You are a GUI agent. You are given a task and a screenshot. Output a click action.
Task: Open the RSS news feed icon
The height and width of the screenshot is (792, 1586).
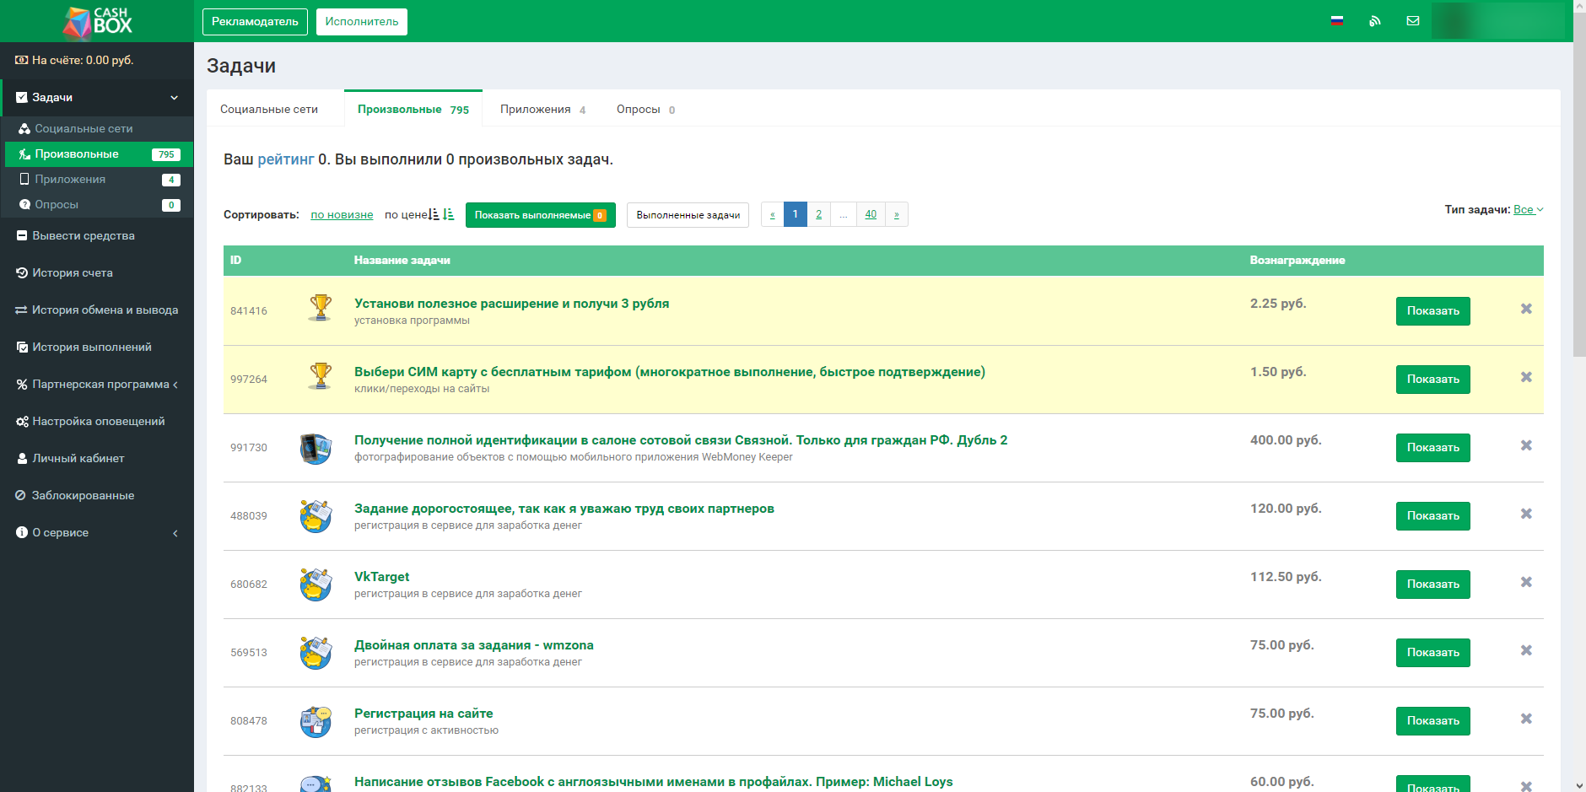point(1375,21)
